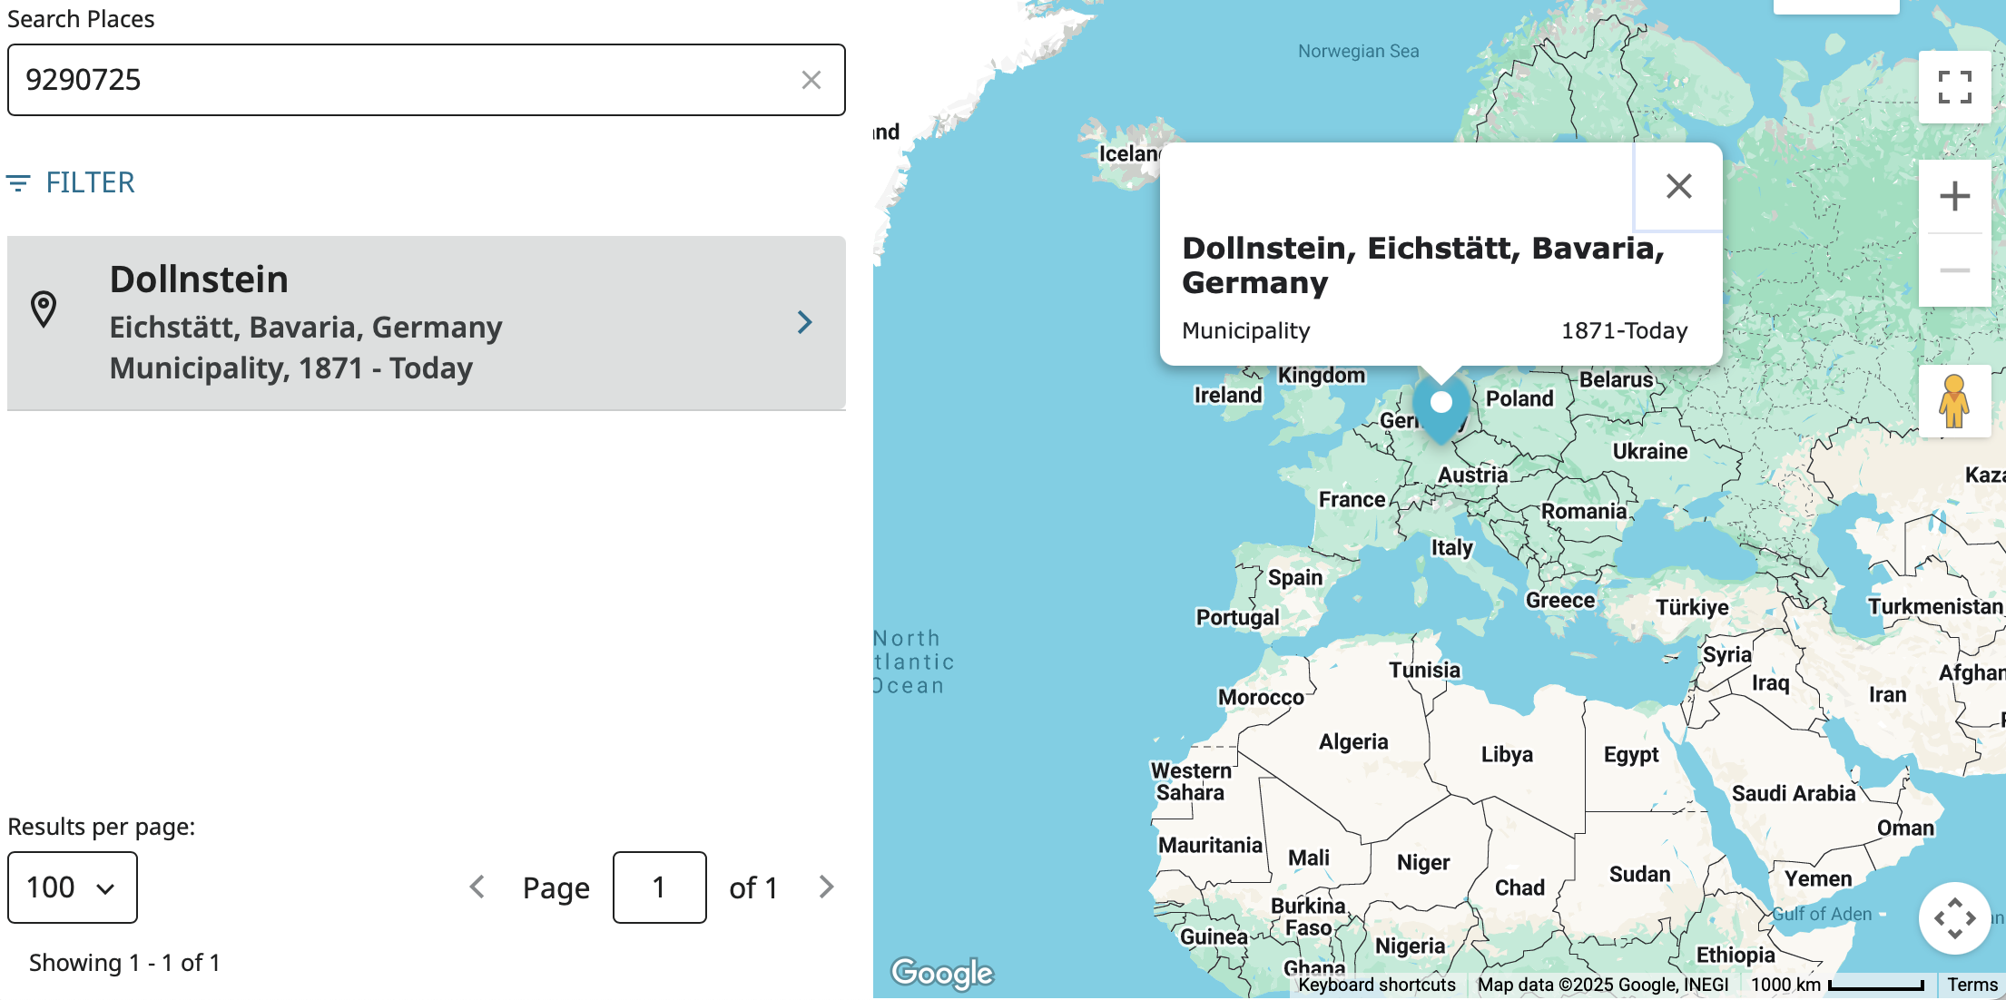Image resolution: width=2006 pixels, height=1000 pixels.
Task: Click the page number input box
Action: pyautogui.click(x=659, y=887)
